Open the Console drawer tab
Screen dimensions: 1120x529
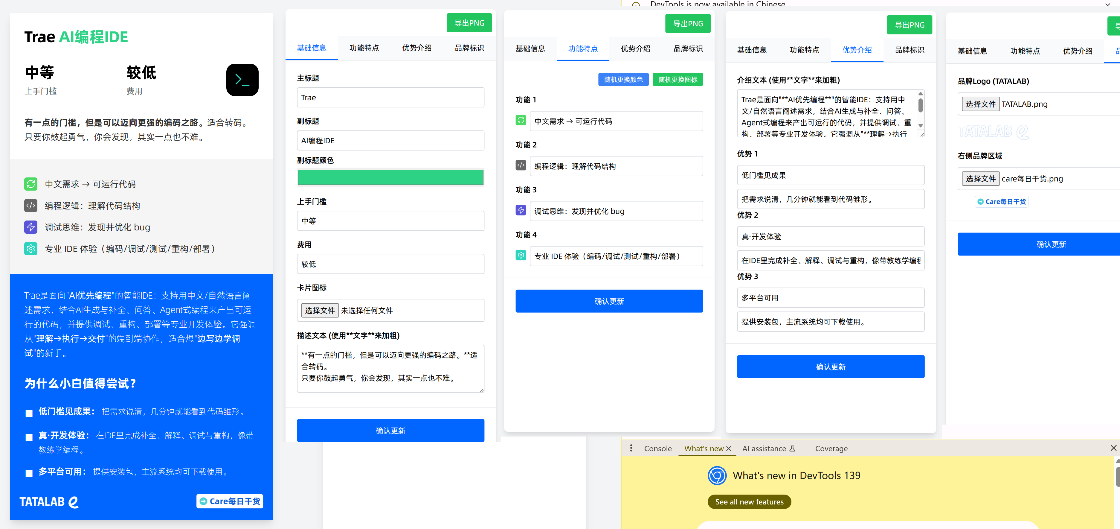[x=658, y=449]
